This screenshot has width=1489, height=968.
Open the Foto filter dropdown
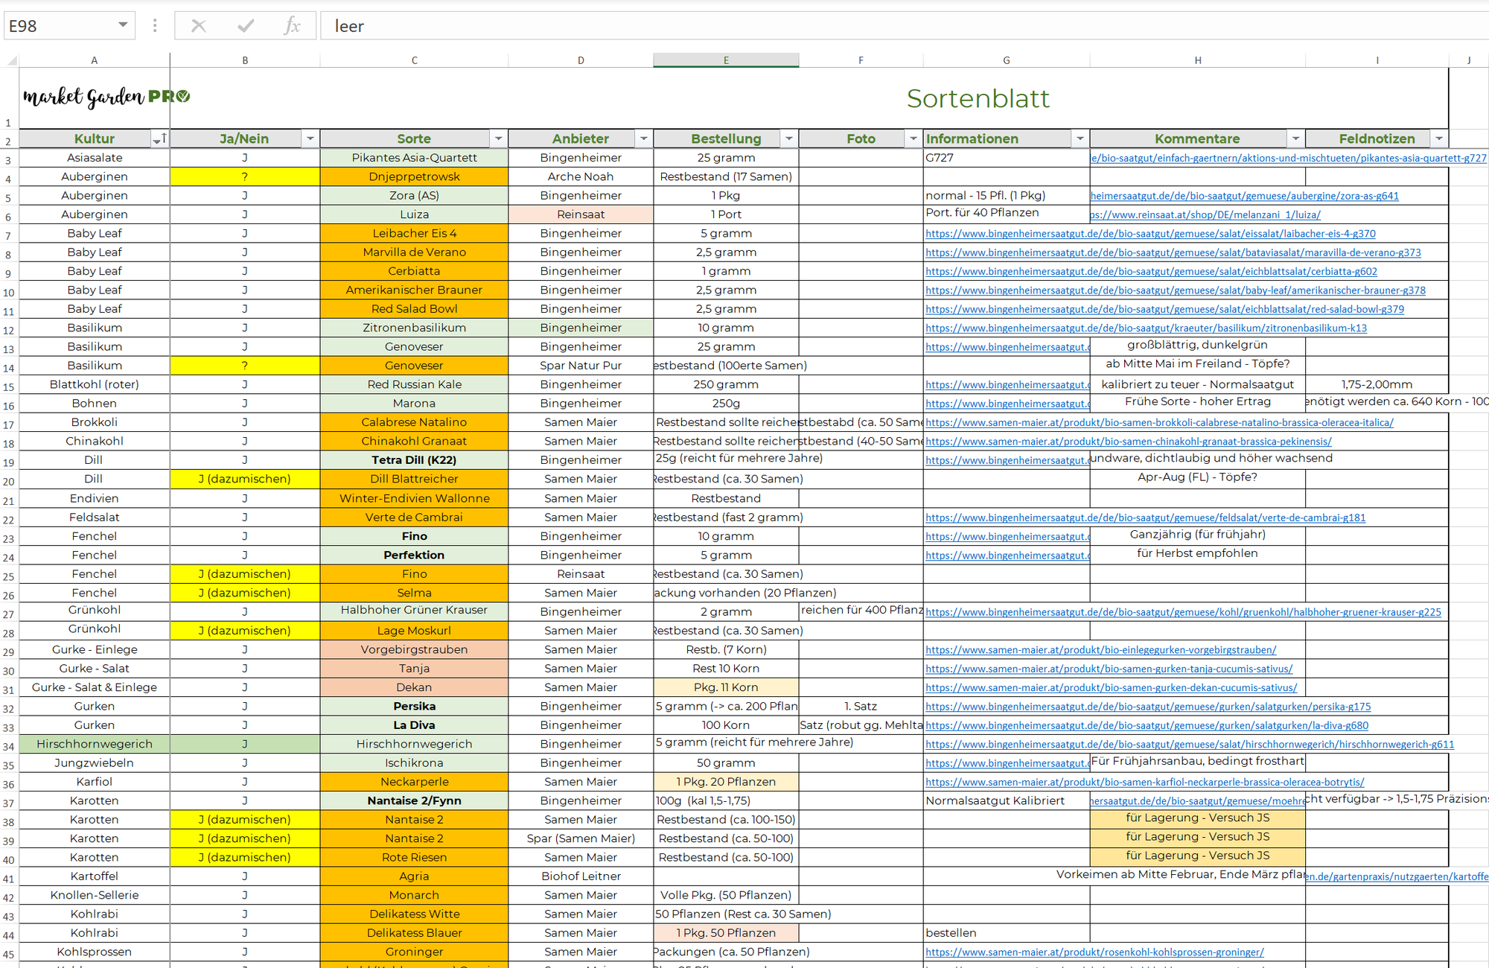[x=913, y=138]
